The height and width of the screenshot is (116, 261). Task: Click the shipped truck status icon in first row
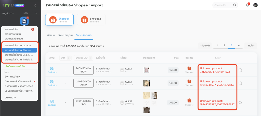pyautogui.click(x=52, y=69)
